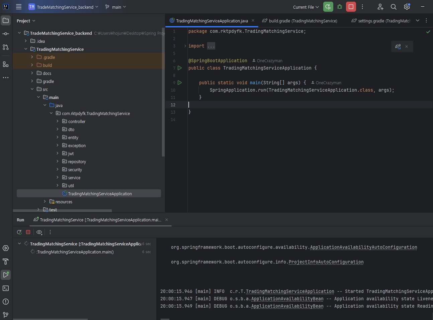
Task: Switch to the build.gradle editor tab
Action: pyautogui.click(x=299, y=21)
